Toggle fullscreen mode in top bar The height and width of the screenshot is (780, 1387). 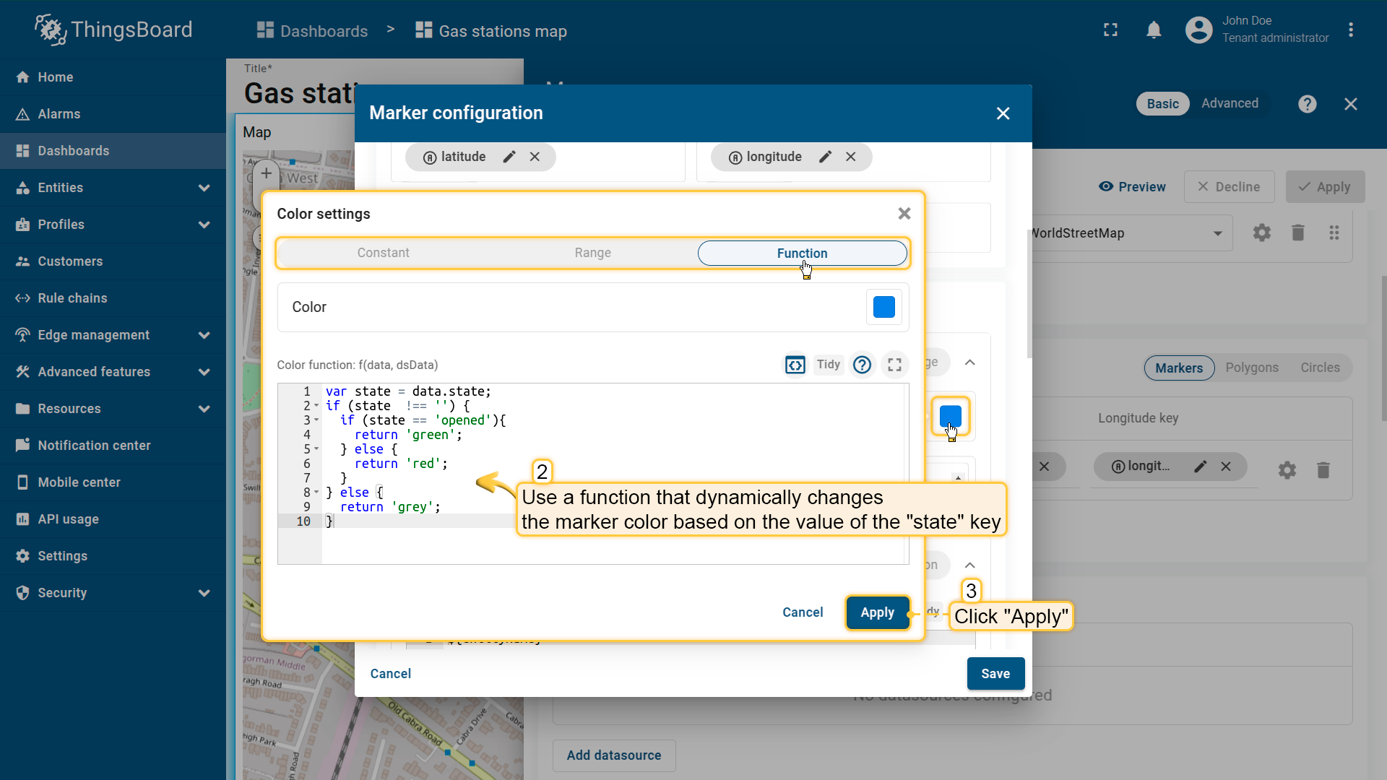click(x=1110, y=30)
